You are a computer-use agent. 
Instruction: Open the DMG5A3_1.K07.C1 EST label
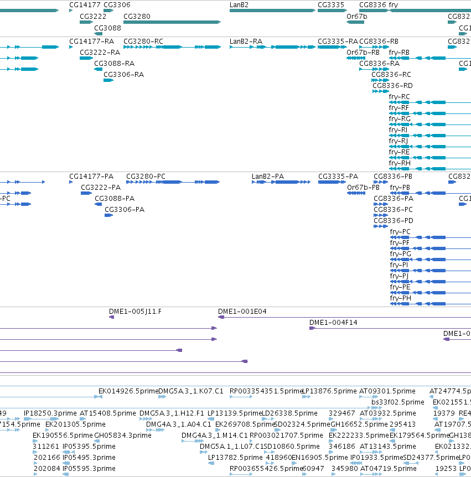coord(191,391)
